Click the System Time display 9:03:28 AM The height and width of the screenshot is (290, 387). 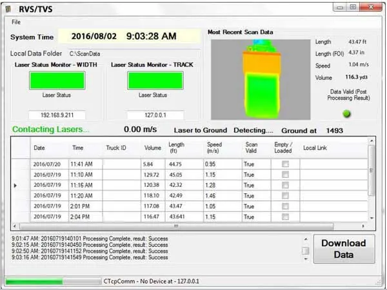152,36
